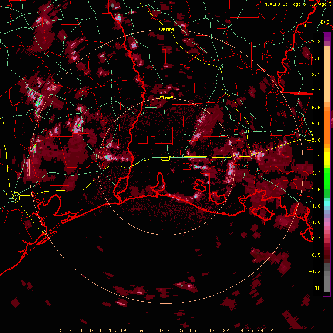333x333 pixels.
Task: Click the 4.2 value on color scale
Action: 316,157
